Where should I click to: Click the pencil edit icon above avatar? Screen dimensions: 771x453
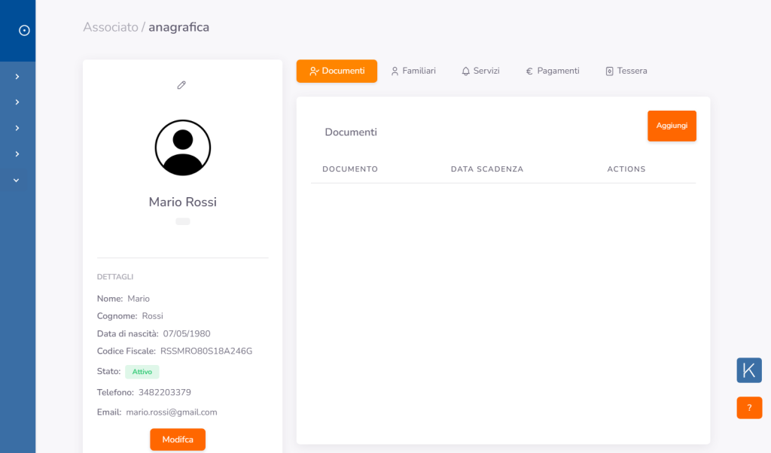point(181,85)
